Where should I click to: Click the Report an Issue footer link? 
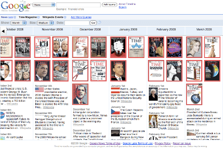(182, 144)
